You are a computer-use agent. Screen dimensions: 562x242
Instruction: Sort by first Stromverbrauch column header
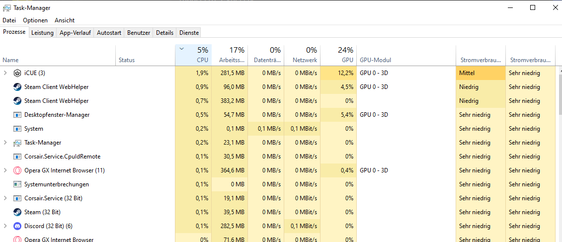[481, 55]
